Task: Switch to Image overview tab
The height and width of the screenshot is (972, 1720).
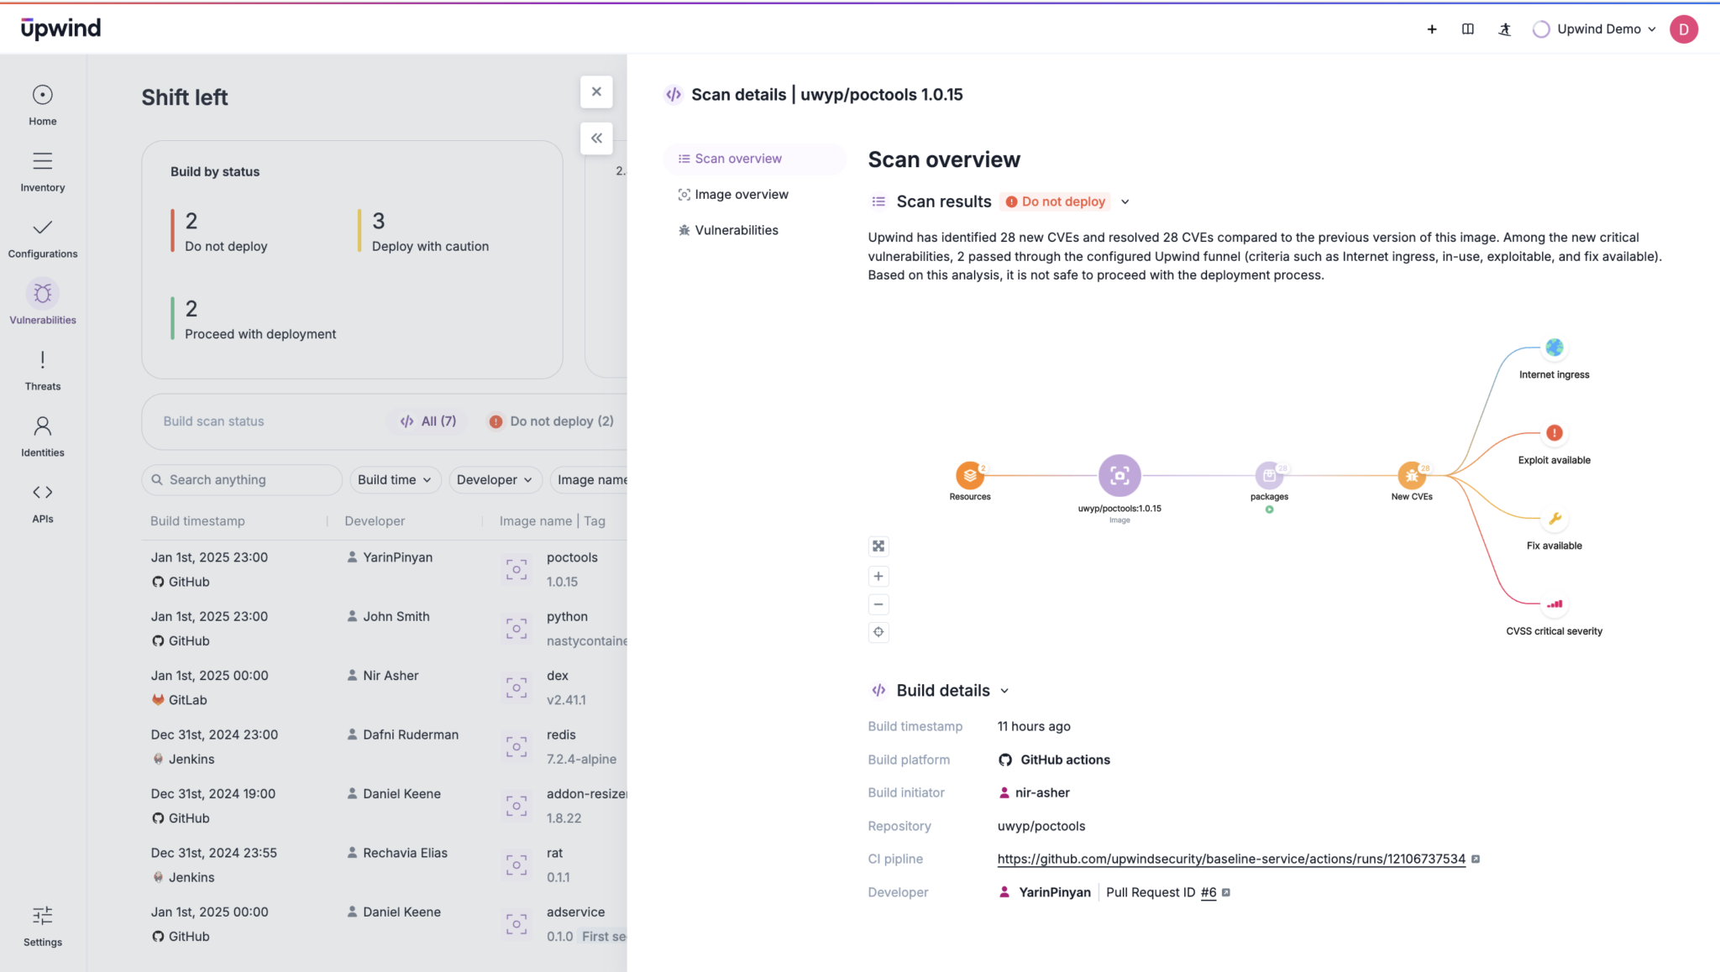Action: 741,195
